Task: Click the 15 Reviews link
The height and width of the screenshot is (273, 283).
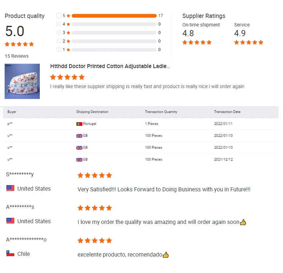Action: coord(16,56)
